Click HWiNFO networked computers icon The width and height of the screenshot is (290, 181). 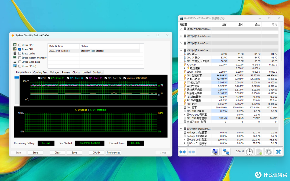coord(226,152)
